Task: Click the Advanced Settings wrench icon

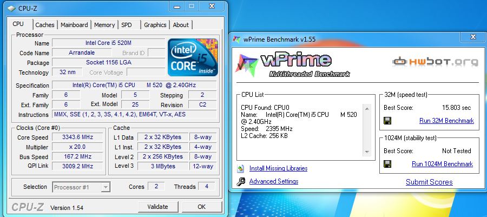Action: point(241,182)
